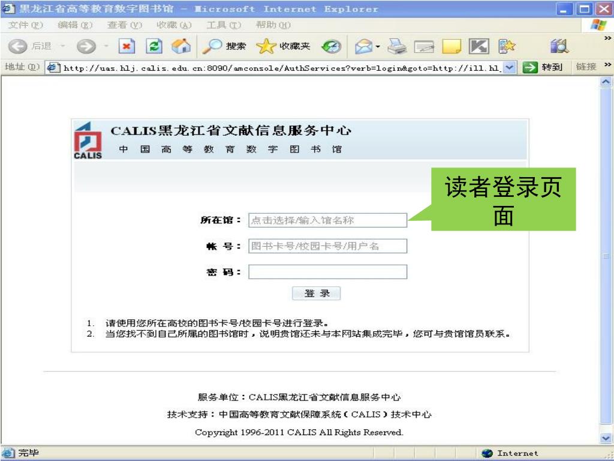Click the scrollbar up arrow
This screenshot has height=461, width=614.
[x=606, y=82]
